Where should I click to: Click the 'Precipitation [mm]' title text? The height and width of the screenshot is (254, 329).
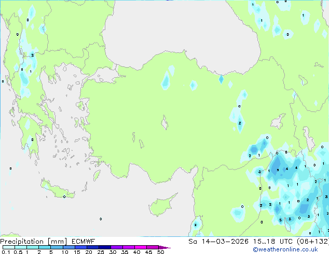(x=34, y=242)
